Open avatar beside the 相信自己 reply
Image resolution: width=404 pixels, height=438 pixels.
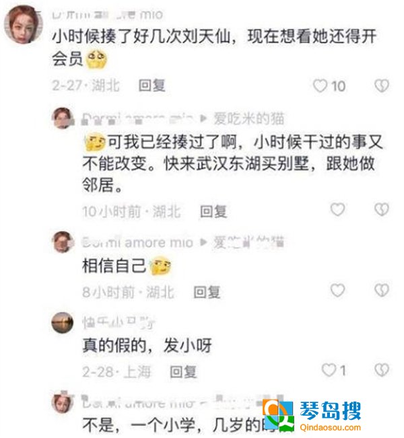pos(63,242)
